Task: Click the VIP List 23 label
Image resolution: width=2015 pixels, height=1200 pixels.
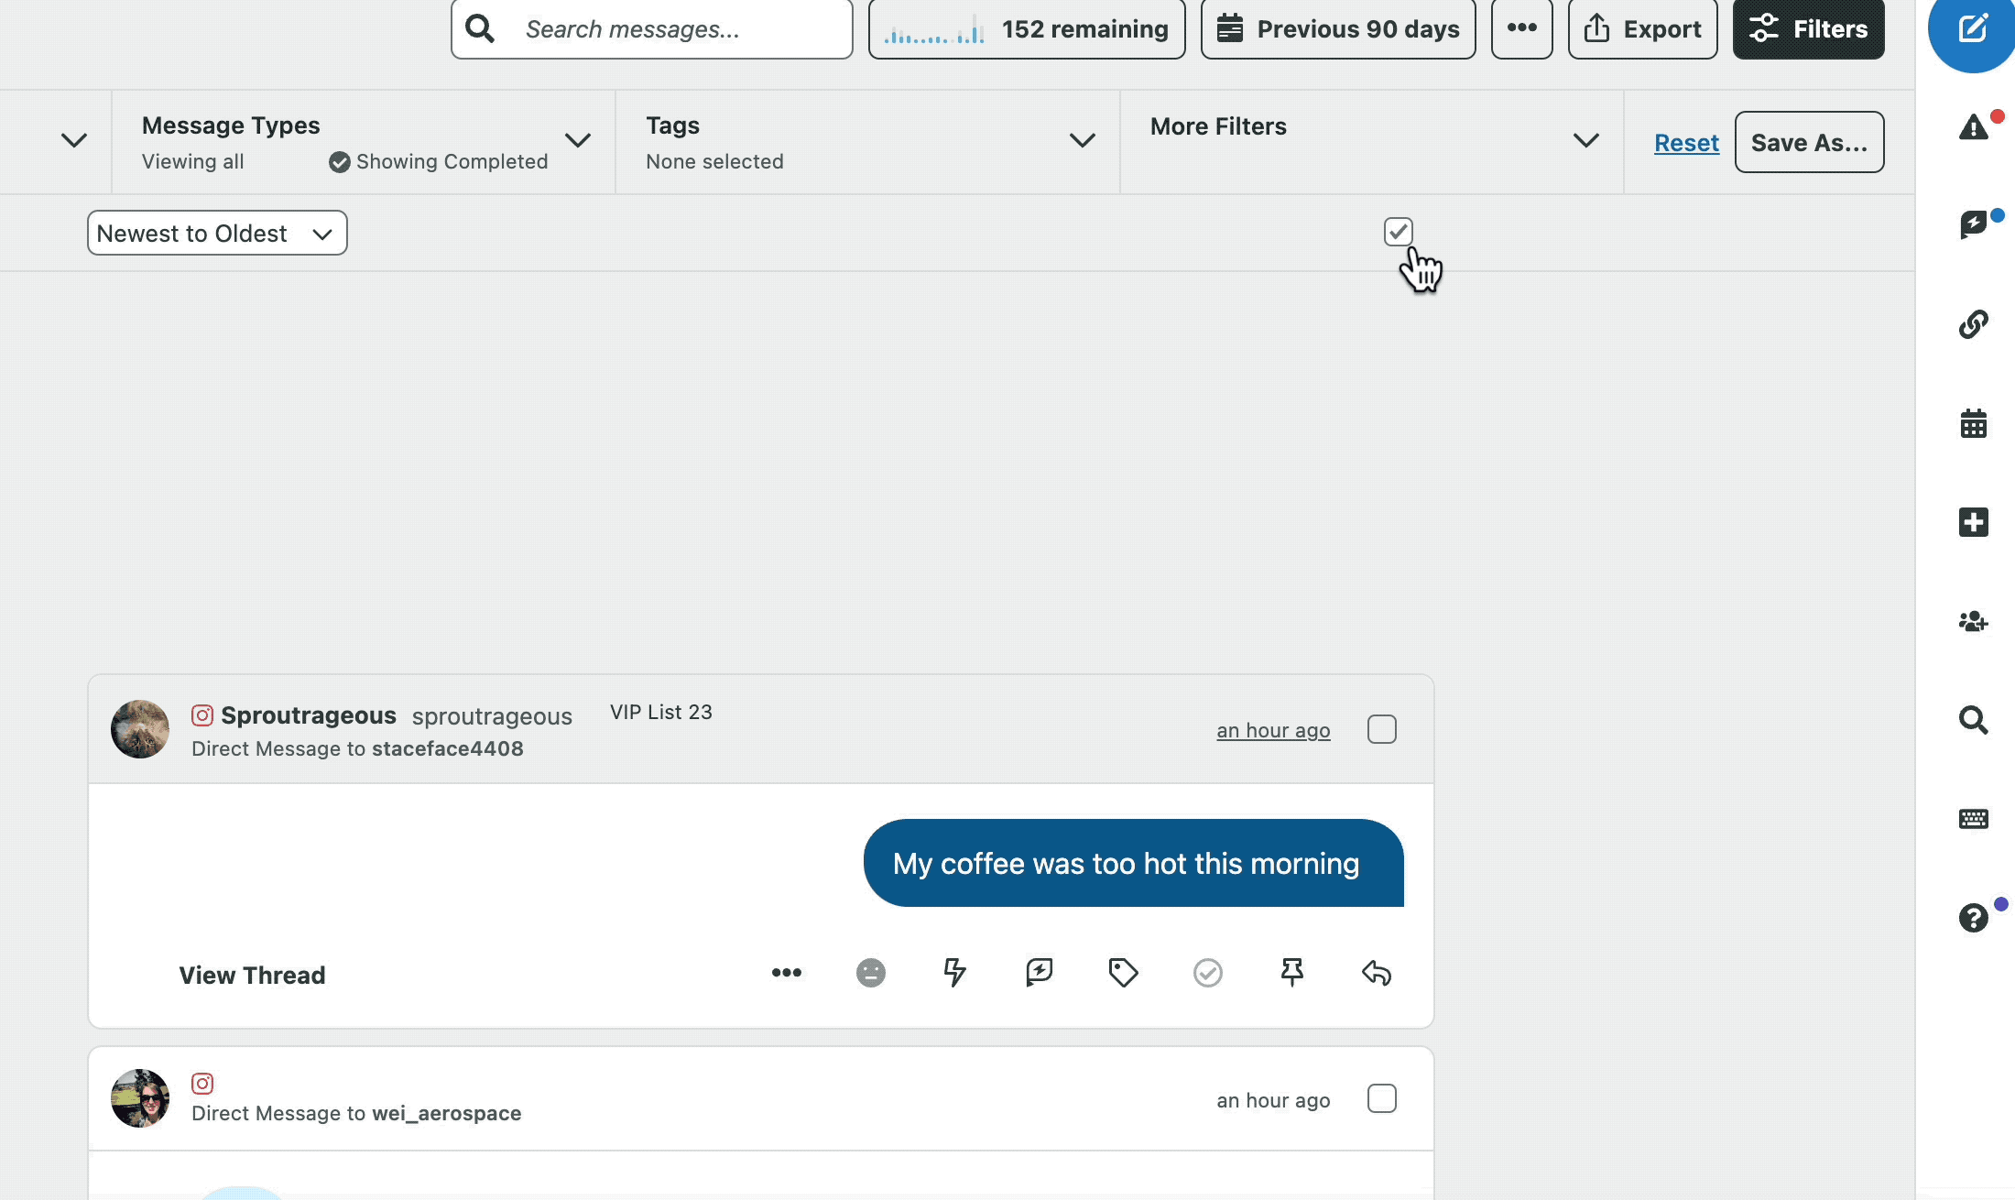Action: click(x=661, y=713)
